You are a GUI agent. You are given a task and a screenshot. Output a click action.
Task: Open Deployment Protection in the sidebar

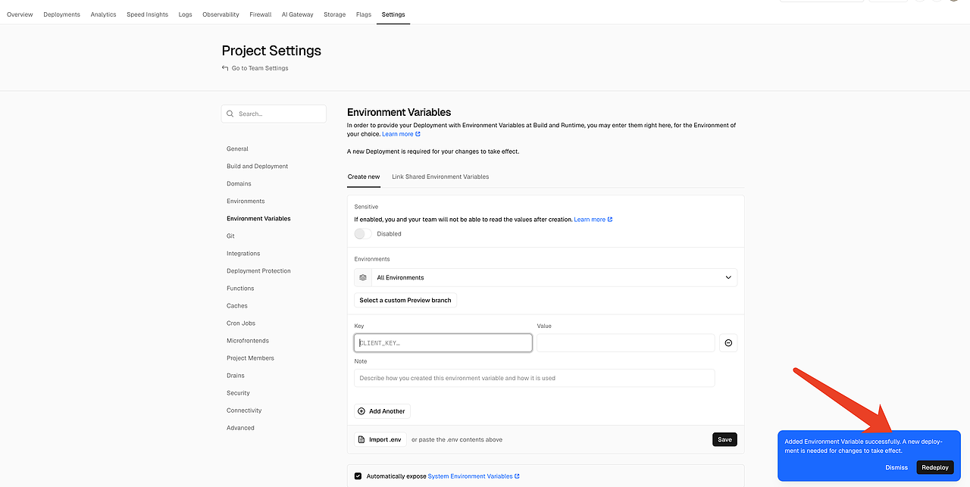(258, 271)
